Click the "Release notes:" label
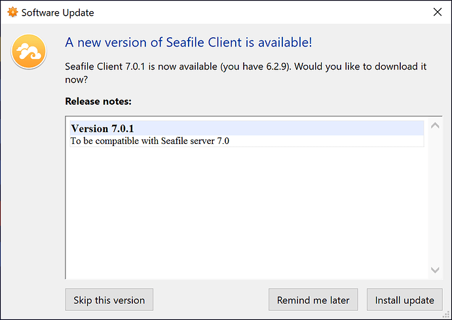452x320 pixels. coord(98,101)
